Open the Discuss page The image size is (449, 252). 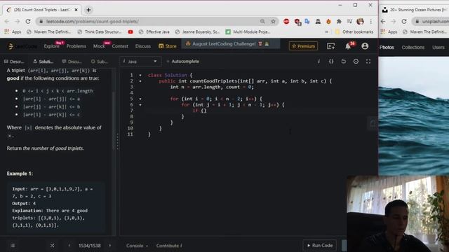tap(143, 46)
